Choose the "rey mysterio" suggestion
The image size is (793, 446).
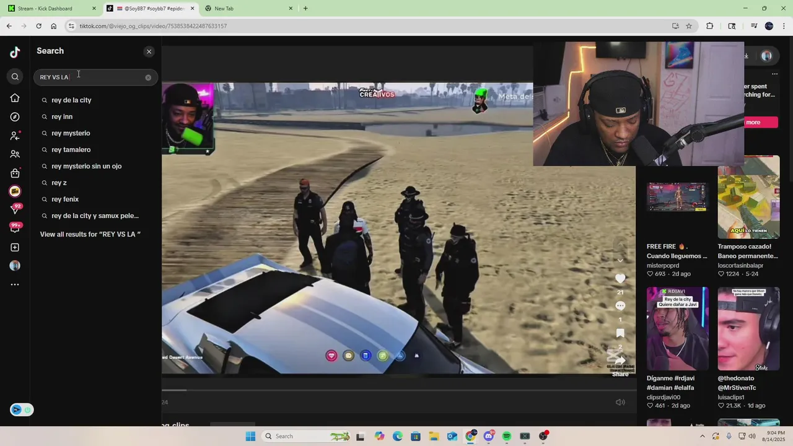point(71,133)
